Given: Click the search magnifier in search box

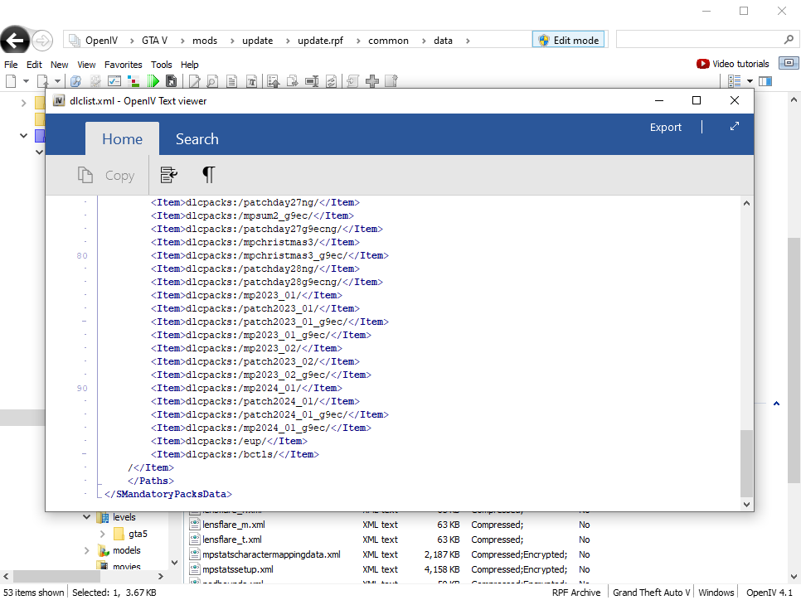Looking at the screenshot, I should [x=789, y=40].
